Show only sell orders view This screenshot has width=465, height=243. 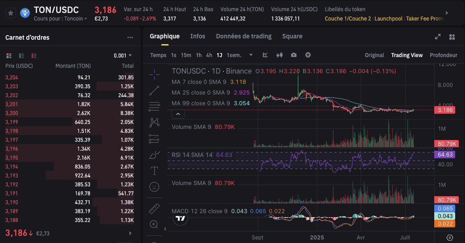[x=34, y=55]
